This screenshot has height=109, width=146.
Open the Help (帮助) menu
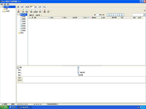[8, 4]
